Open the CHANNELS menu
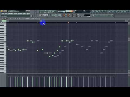Viewport: 130px width, 97px height. (x=11, y=14)
